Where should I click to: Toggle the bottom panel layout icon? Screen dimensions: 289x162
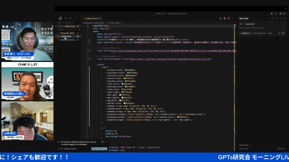coord(276,13)
